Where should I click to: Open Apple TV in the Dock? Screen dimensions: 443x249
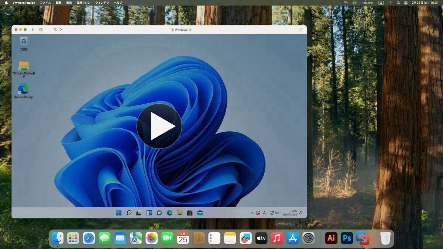[261, 238]
